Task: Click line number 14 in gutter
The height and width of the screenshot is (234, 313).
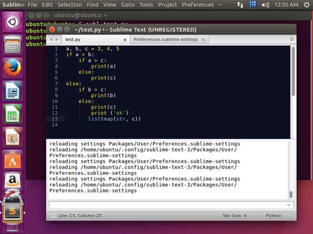Action: (x=55, y=125)
